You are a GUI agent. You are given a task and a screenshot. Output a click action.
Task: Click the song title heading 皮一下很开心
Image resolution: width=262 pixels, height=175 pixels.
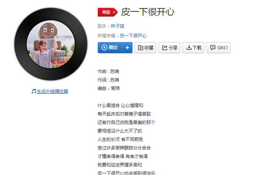point(148,12)
